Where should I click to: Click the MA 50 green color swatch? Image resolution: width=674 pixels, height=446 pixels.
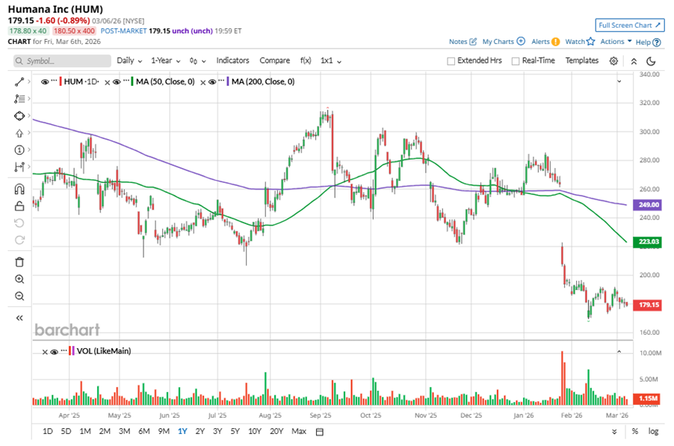click(132, 81)
